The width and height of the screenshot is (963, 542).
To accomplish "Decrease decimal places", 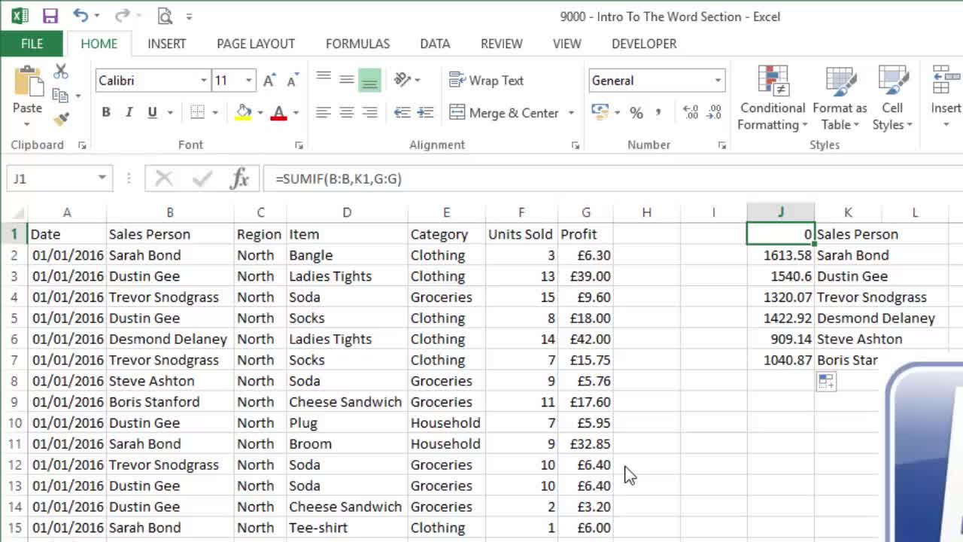I will pos(714,112).
